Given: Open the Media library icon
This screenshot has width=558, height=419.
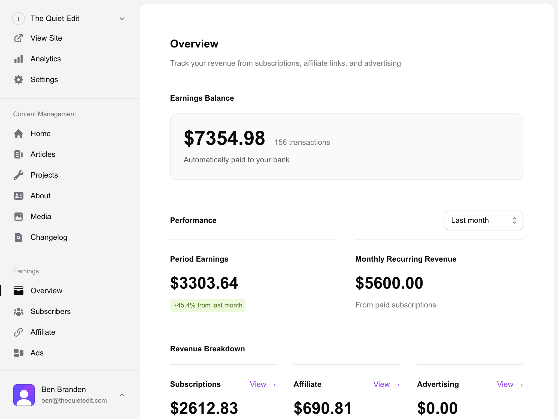Looking at the screenshot, I should (x=19, y=216).
